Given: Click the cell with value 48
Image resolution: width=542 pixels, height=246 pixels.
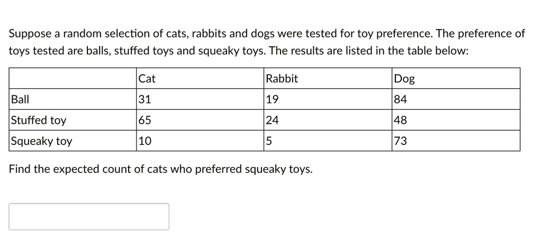Looking at the screenshot, I should click(456, 120).
